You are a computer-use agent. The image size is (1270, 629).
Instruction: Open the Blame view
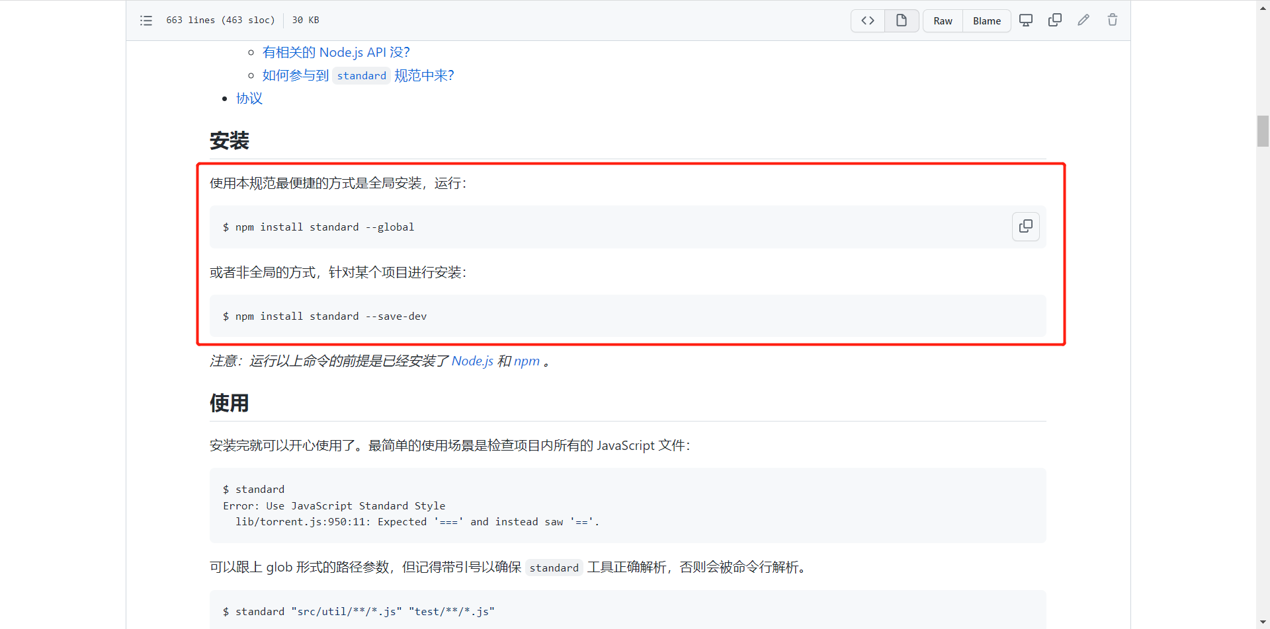point(987,20)
